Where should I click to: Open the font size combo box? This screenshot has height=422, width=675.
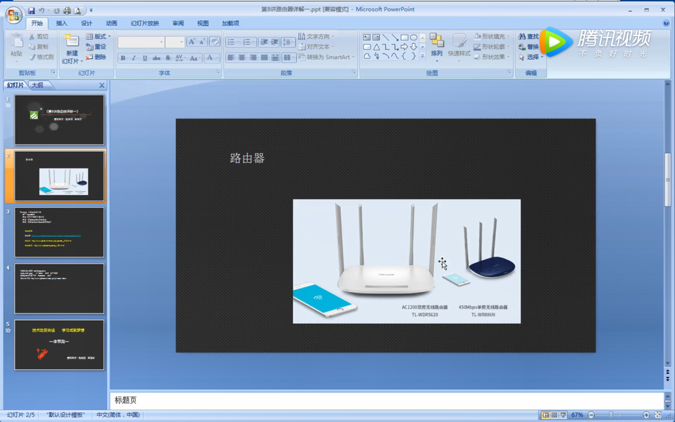(175, 42)
